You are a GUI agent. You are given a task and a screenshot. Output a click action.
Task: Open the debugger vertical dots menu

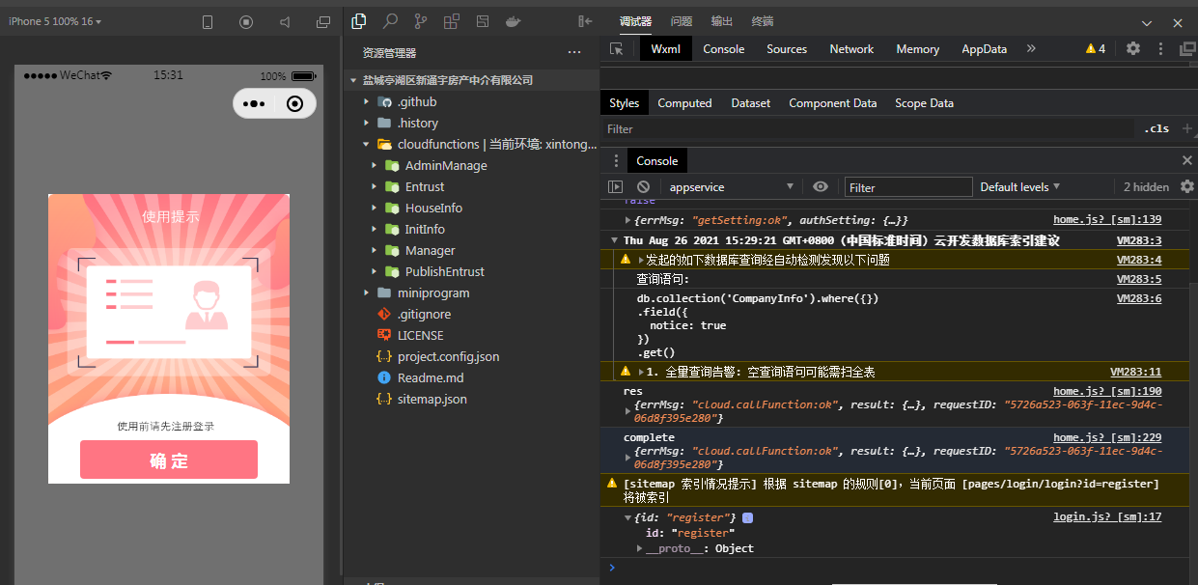coord(1161,48)
